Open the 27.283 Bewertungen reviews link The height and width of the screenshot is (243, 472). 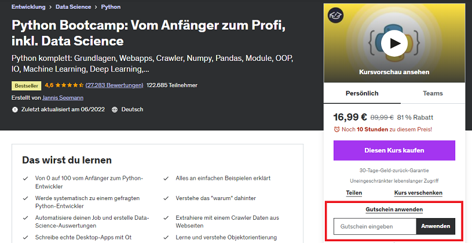114,85
